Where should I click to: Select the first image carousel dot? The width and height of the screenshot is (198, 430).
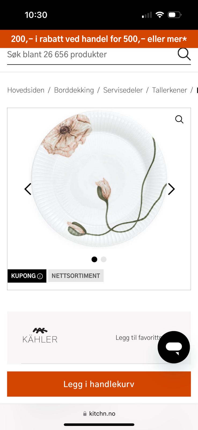[94, 259]
